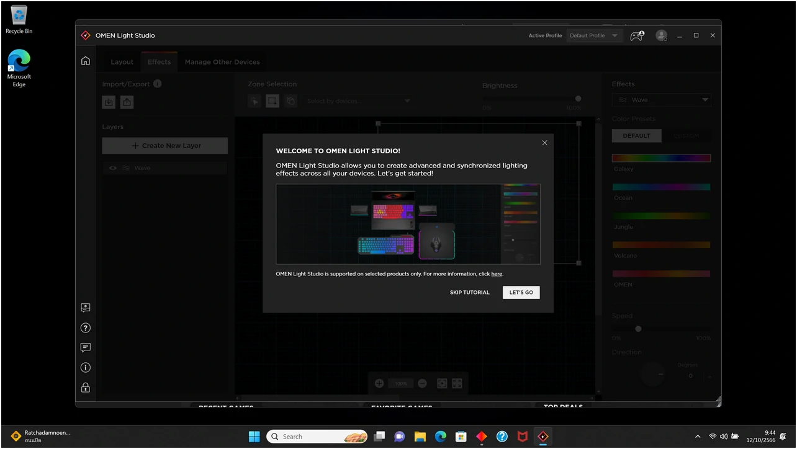Click the Direction rotation dial
797x449 pixels.
click(x=652, y=373)
